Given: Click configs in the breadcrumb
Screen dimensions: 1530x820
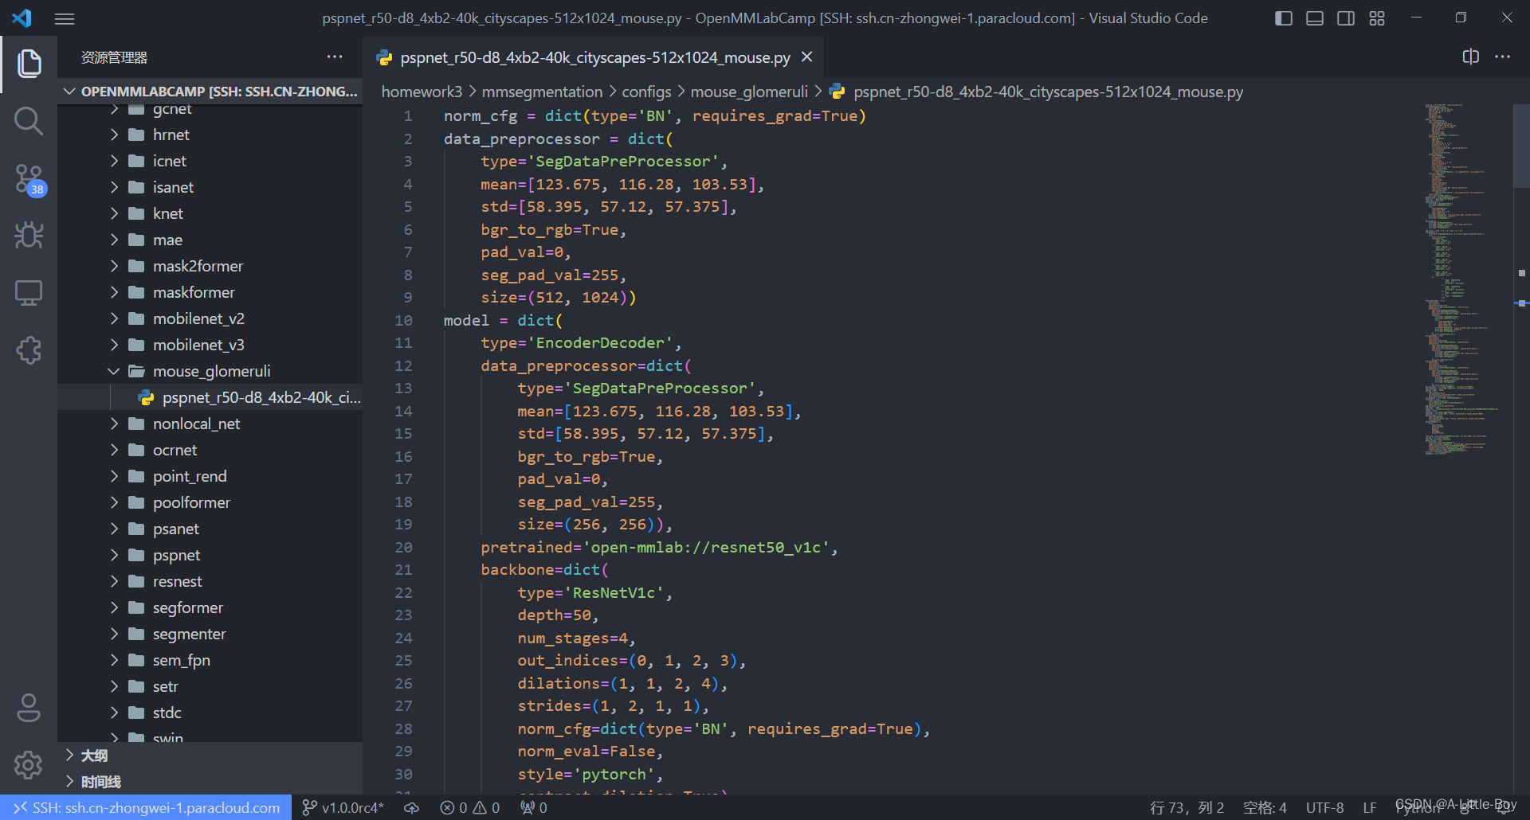Looking at the screenshot, I should click(646, 92).
